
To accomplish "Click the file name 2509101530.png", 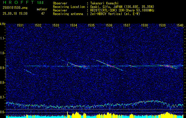I will pyautogui.click(x=15, y=8).
